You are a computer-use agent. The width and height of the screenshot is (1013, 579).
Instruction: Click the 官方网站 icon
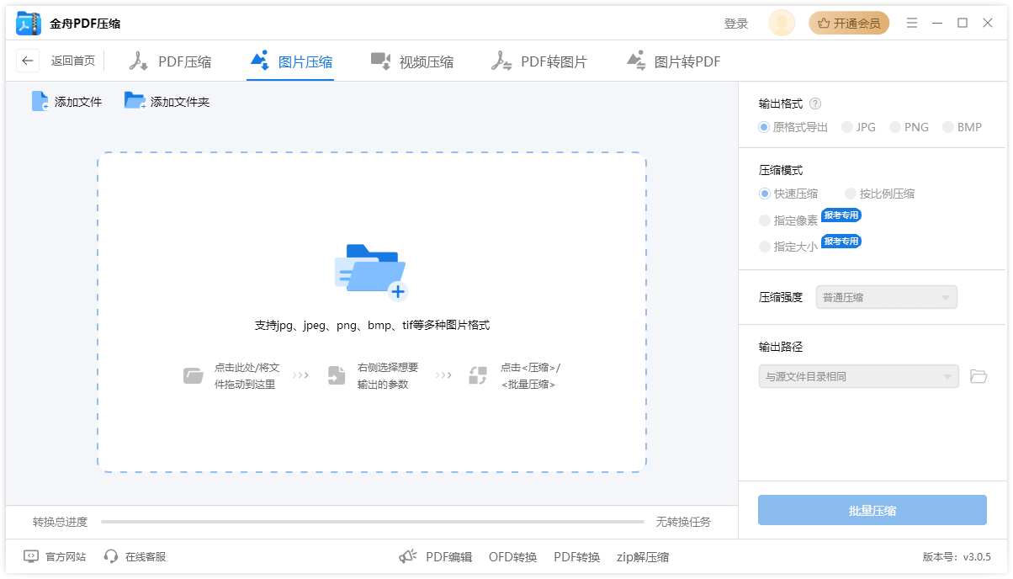30,556
